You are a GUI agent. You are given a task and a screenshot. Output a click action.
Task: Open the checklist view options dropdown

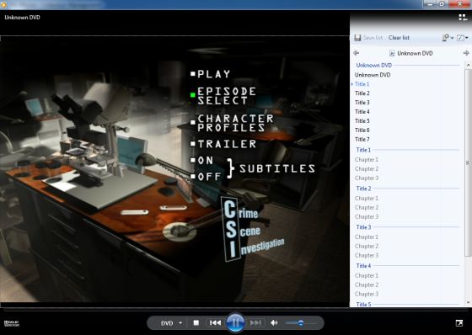coord(463,38)
